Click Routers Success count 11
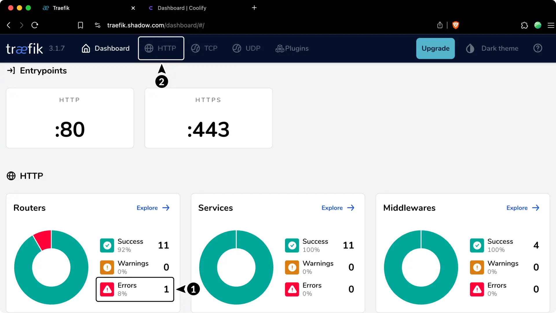Screen dimensions: 556x313 pos(164,245)
